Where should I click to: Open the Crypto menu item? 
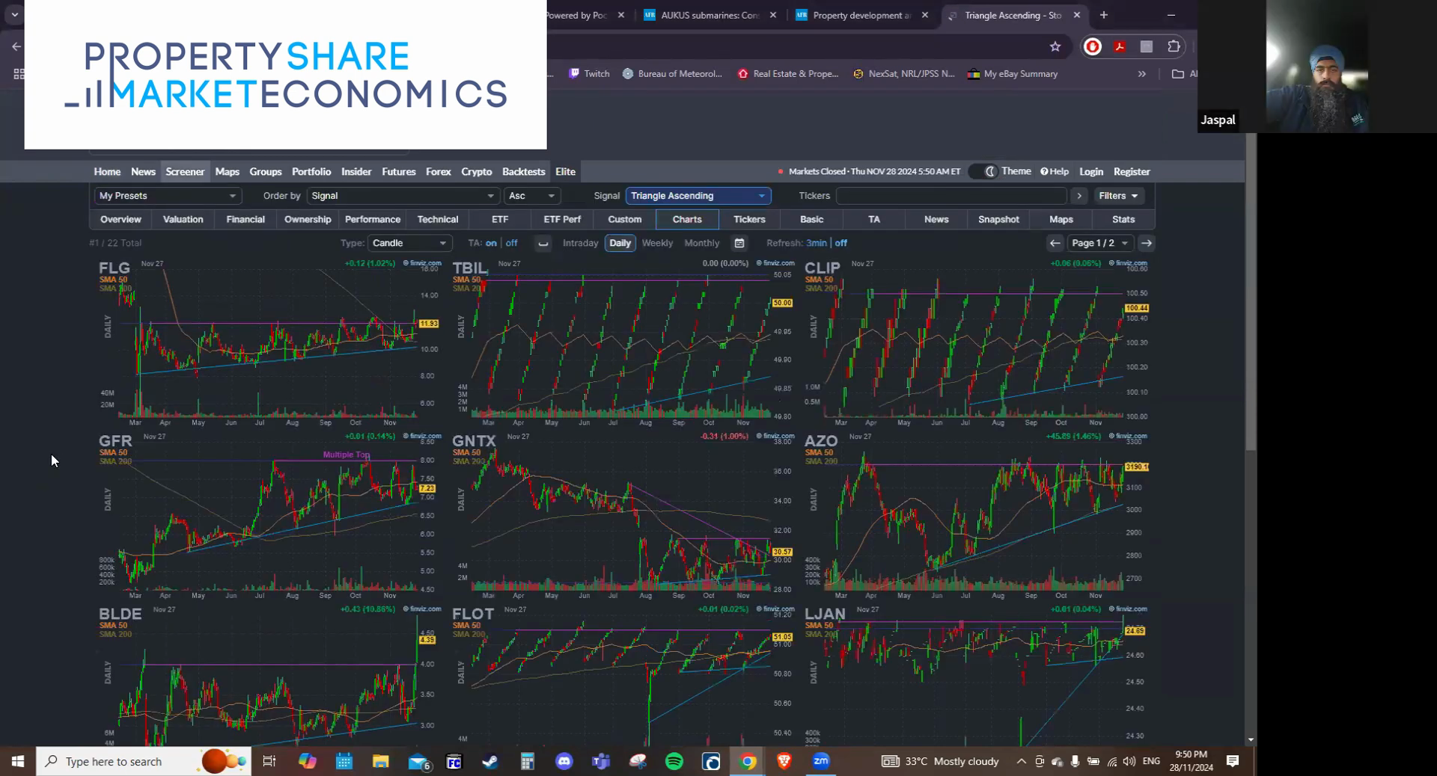[x=476, y=171]
